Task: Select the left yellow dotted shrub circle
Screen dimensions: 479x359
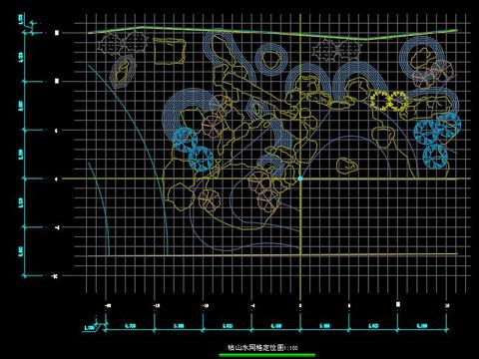Action: point(380,101)
